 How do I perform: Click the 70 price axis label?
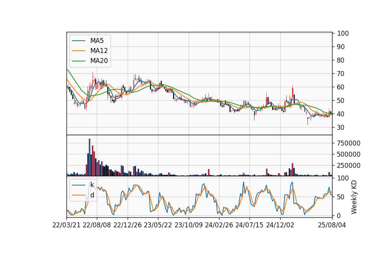click(341, 74)
